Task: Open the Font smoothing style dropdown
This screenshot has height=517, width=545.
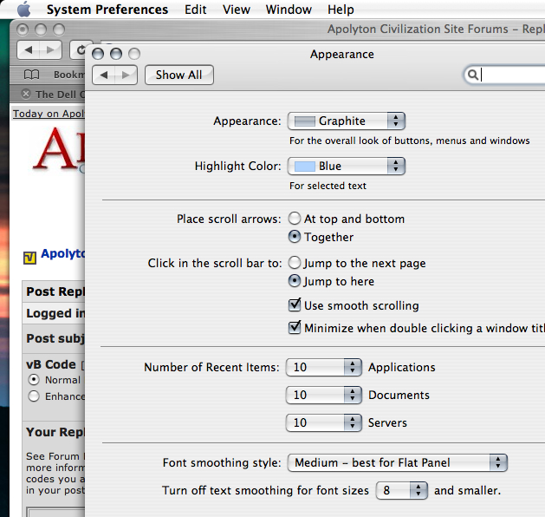Action: [x=396, y=463]
